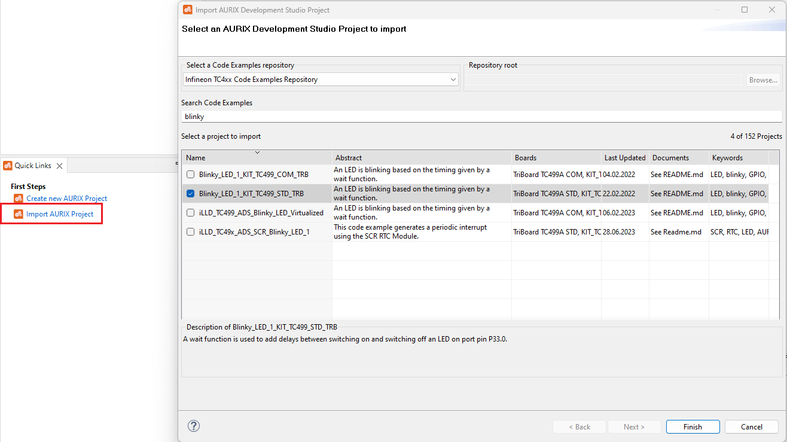The width and height of the screenshot is (787, 442).
Task: Open help via the question mark icon
Action: 193,426
